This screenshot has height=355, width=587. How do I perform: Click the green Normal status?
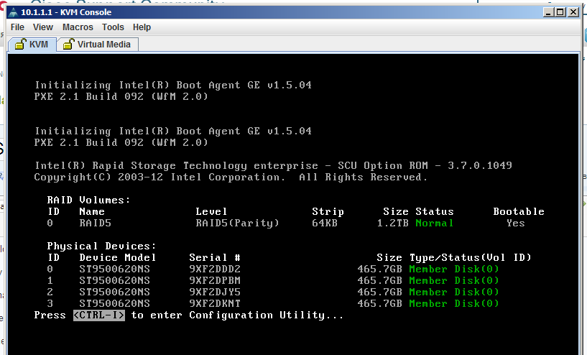click(x=434, y=223)
